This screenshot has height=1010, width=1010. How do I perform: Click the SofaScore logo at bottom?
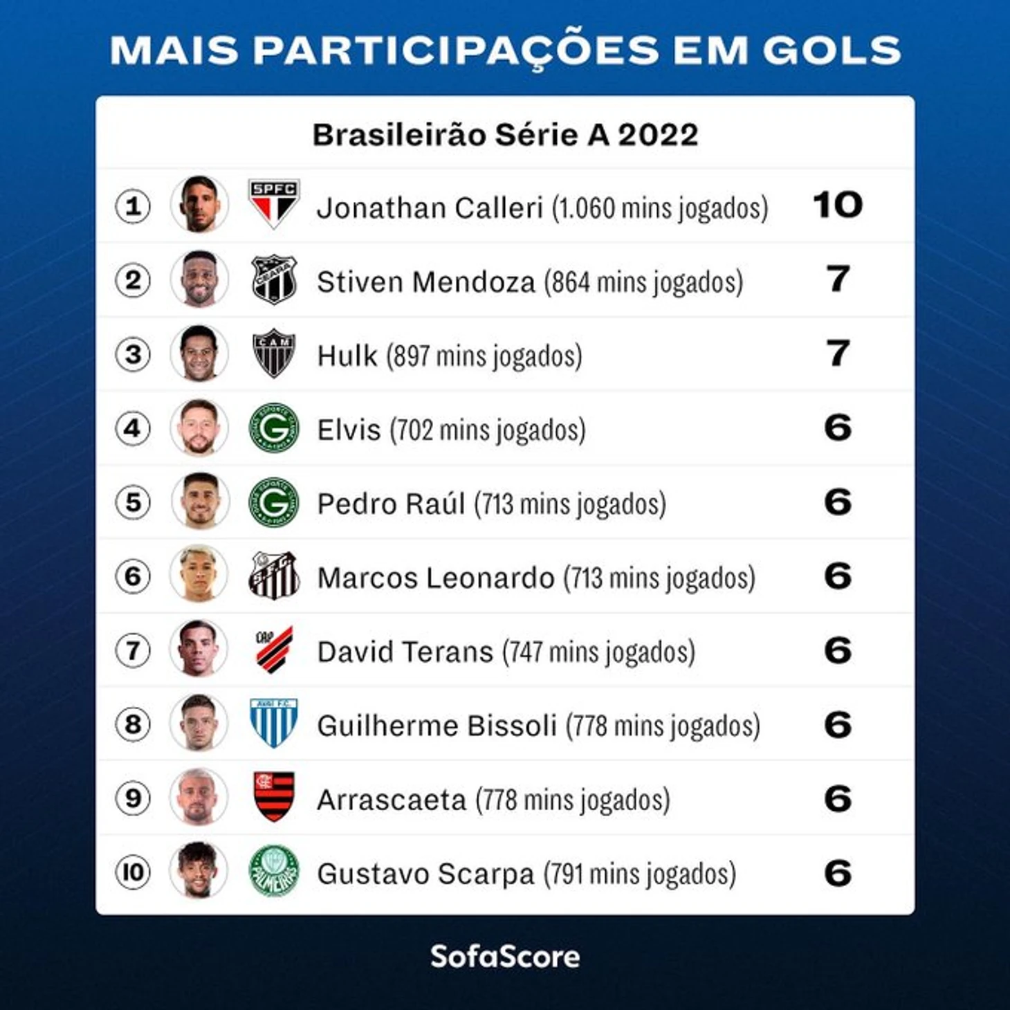505,957
